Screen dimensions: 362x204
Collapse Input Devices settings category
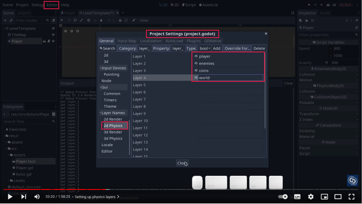point(100,68)
